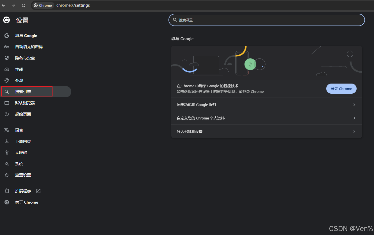Expand chevron on 导入书签和设置 row
Image resolution: width=374 pixels, height=235 pixels.
[354, 132]
